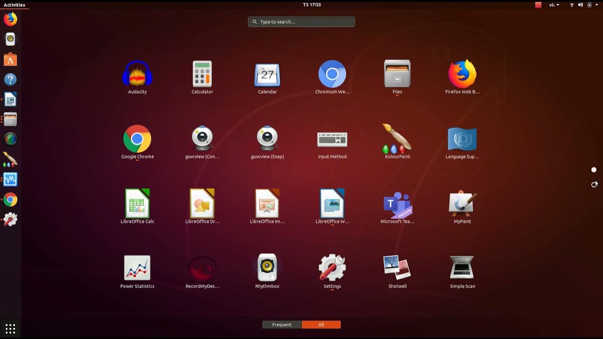Select the All tab

coord(321,324)
